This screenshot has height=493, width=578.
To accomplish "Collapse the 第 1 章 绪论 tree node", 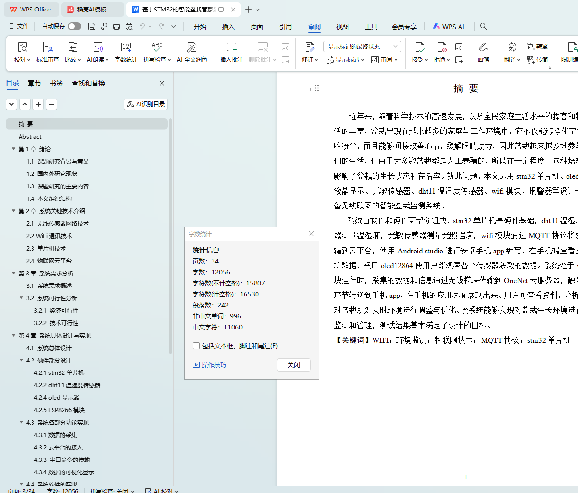I will coord(14,149).
